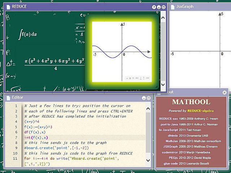Click 'JSXGraph' credit row
Screen dimensions: 231x173
coord(190,147)
